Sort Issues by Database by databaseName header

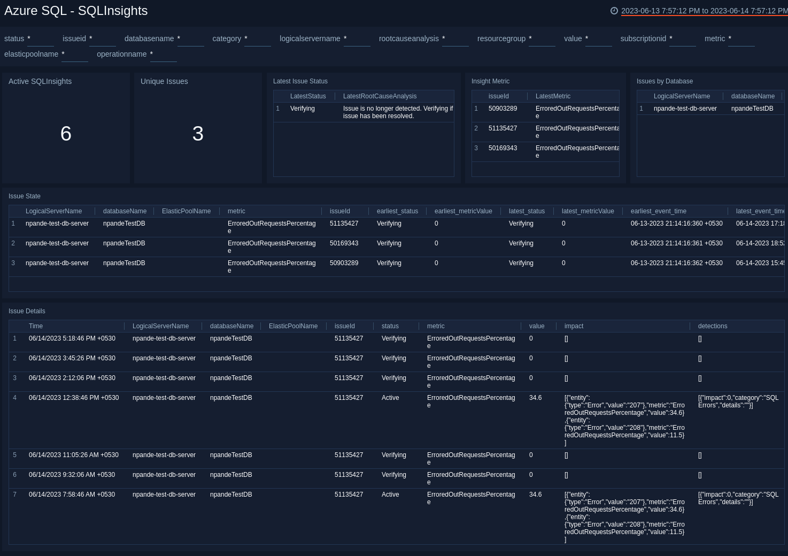tap(753, 96)
